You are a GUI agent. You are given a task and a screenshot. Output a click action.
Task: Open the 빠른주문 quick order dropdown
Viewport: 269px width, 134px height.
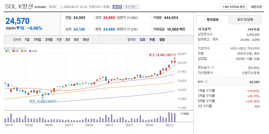[x=258, y=7]
